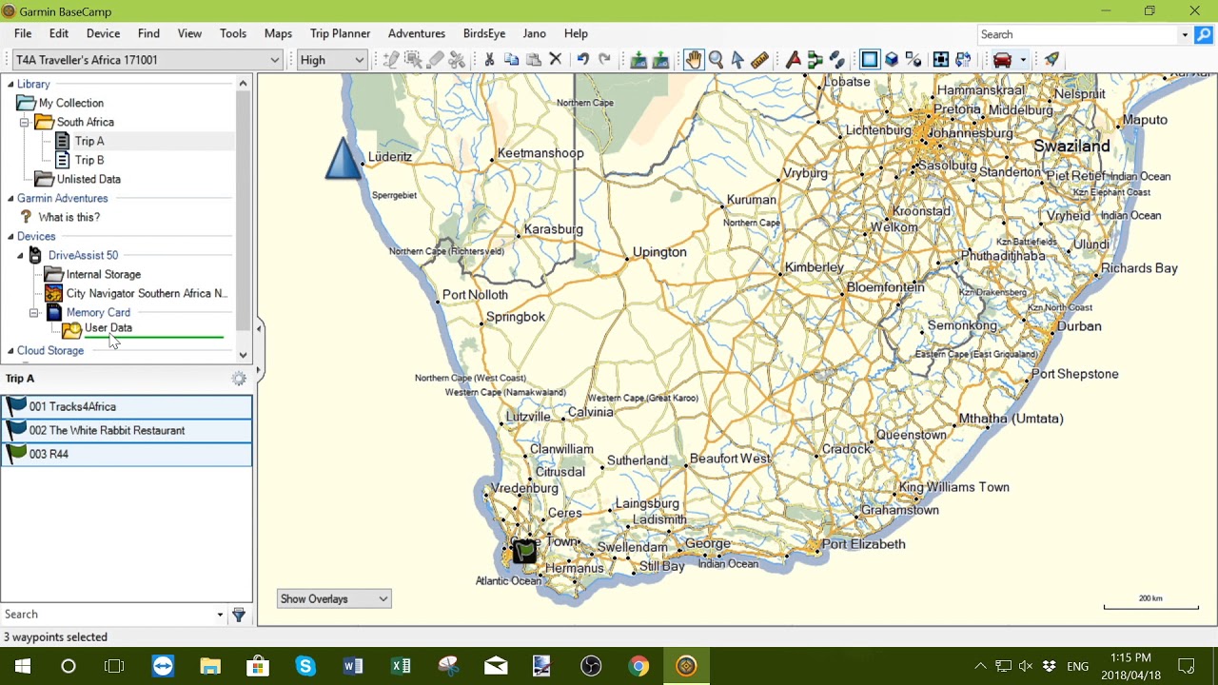Open the High detail level dropdown
Screen dimensions: 1218x685
(x=332, y=60)
